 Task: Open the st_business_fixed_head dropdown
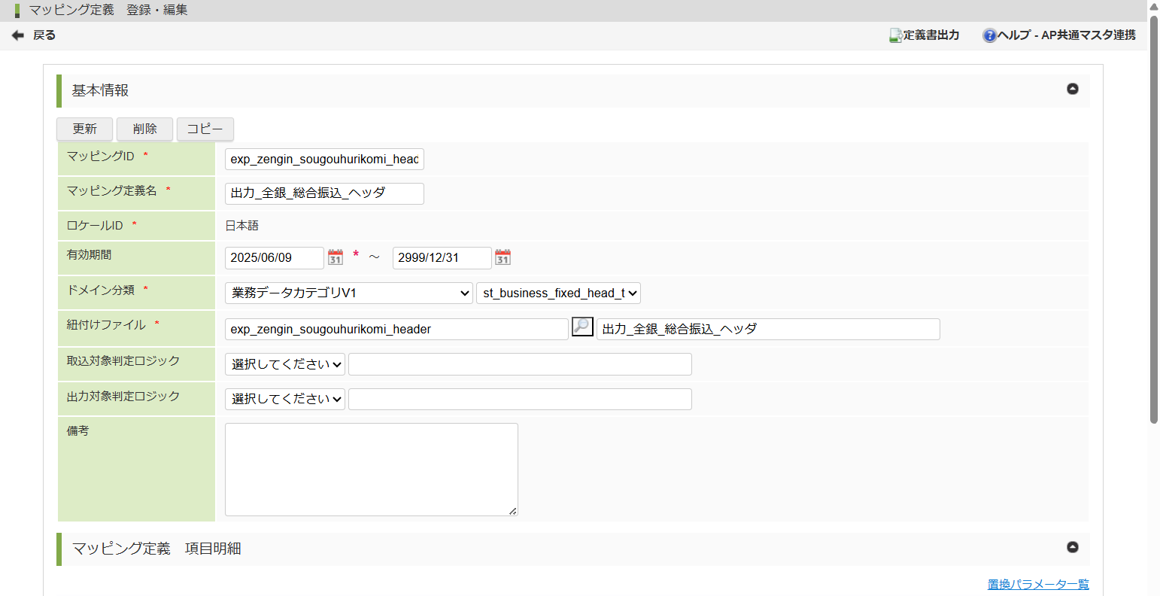click(558, 293)
